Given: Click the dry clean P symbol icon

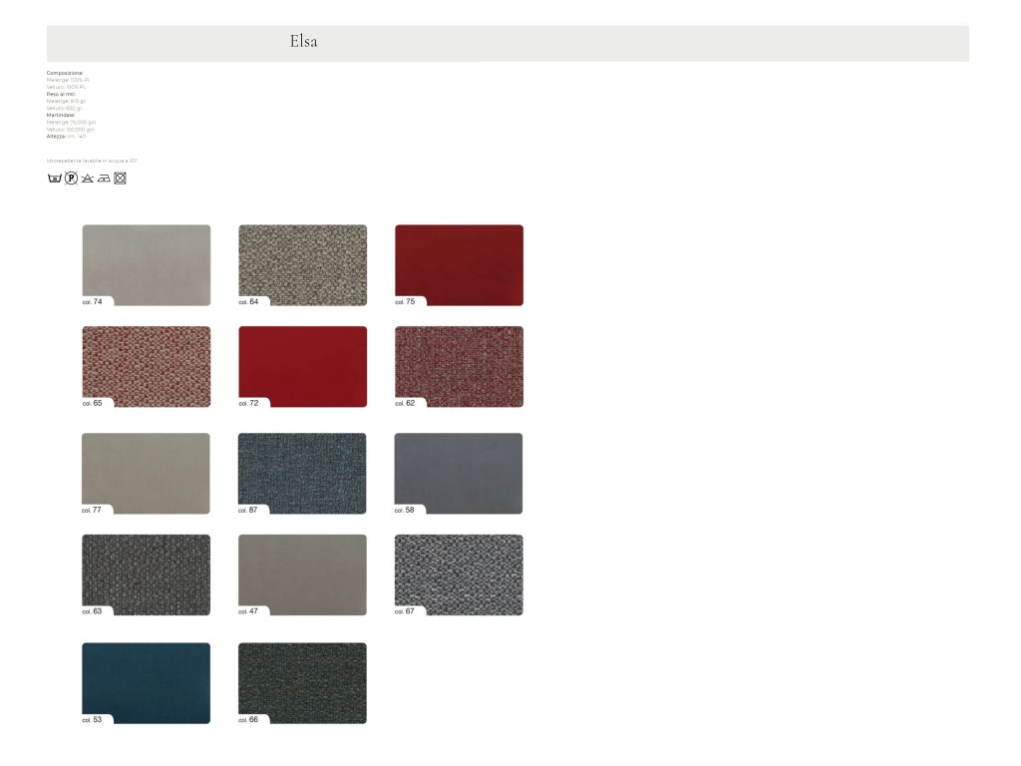Looking at the screenshot, I should (x=71, y=179).
